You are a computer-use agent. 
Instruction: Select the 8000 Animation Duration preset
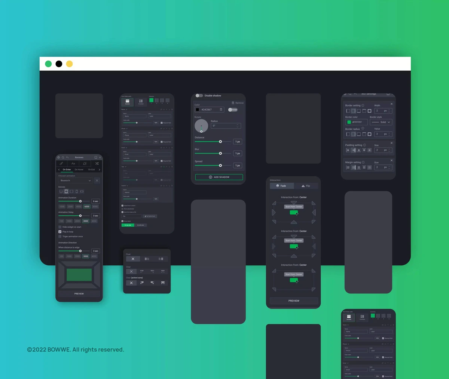pyautogui.click(x=95, y=206)
